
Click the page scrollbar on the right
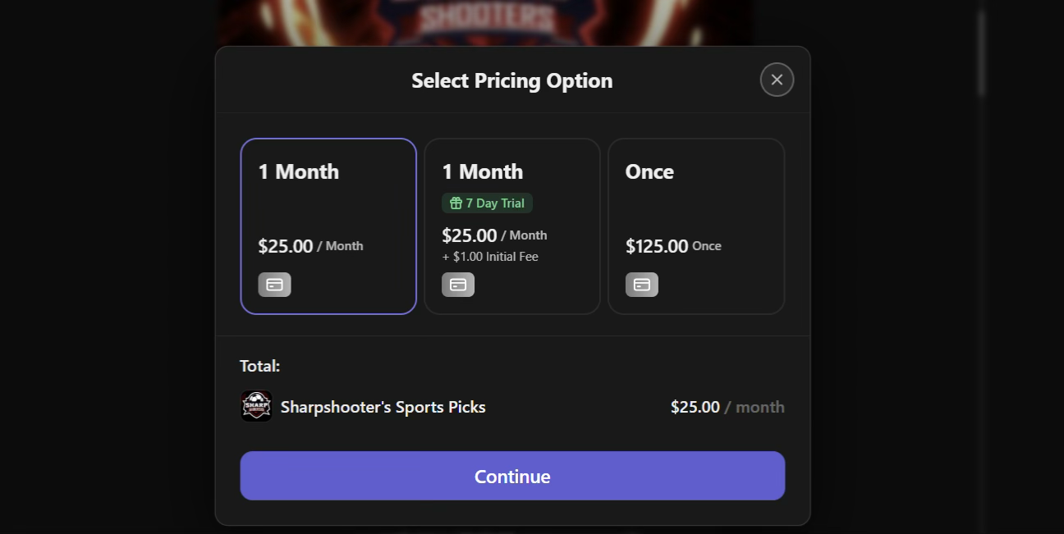point(980,54)
